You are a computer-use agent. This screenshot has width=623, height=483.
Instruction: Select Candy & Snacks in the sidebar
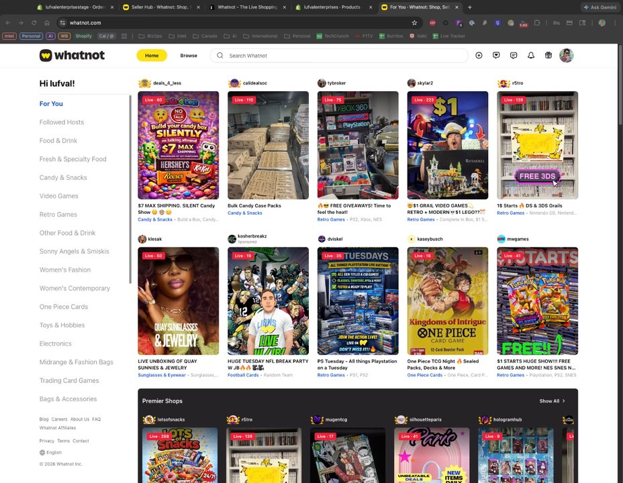tap(63, 177)
